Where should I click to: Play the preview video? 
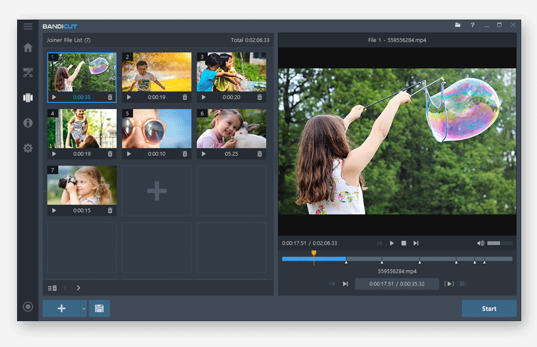(x=392, y=243)
